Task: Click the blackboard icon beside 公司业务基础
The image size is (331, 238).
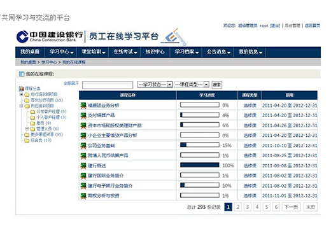Action: click(x=83, y=146)
